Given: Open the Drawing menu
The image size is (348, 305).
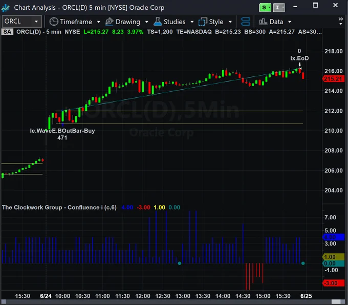Looking at the screenshot, I should click(128, 22).
